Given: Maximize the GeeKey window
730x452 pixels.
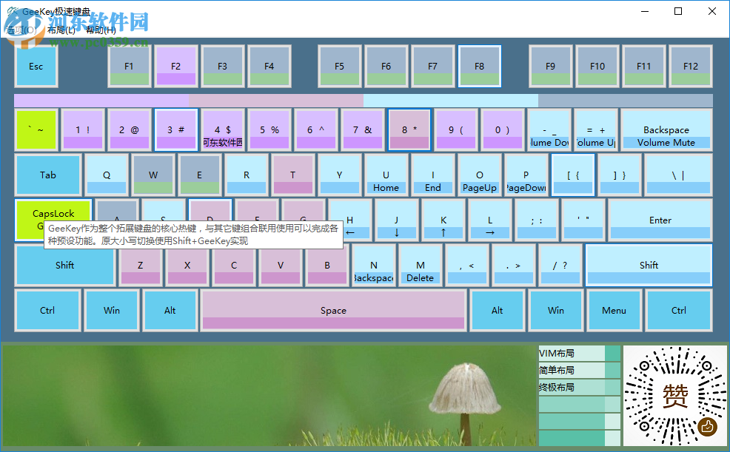Looking at the screenshot, I should [x=678, y=11].
